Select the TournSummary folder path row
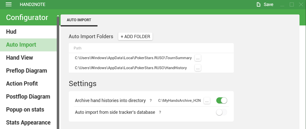The image size is (306, 129). point(151,58)
